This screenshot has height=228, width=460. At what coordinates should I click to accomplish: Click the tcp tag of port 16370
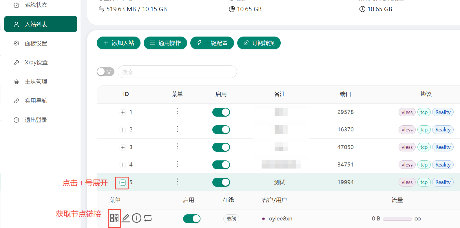coord(424,130)
